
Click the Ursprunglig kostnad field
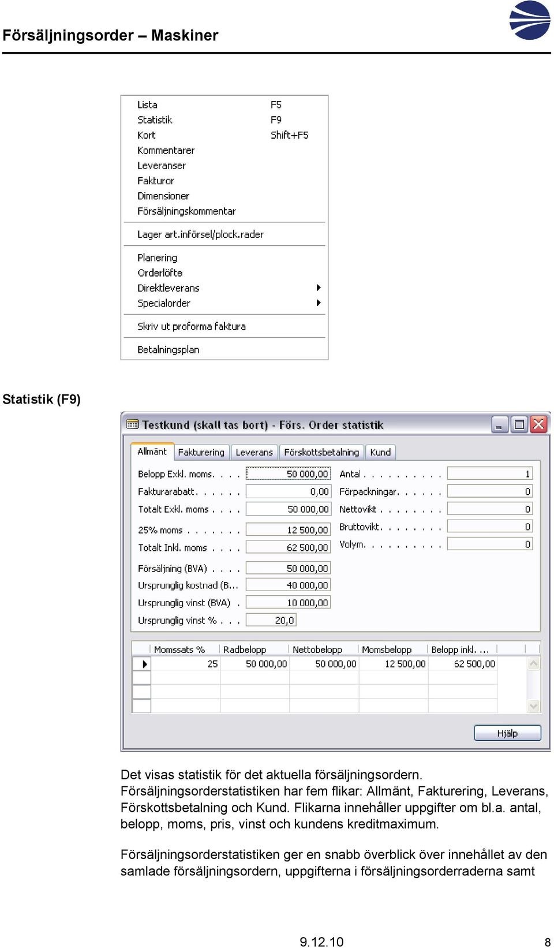coord(288,585)
